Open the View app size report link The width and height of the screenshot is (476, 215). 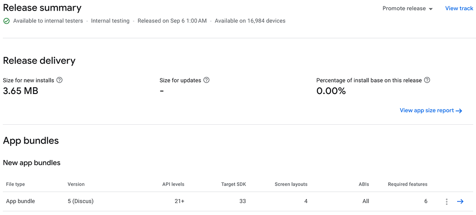(431, 110)
